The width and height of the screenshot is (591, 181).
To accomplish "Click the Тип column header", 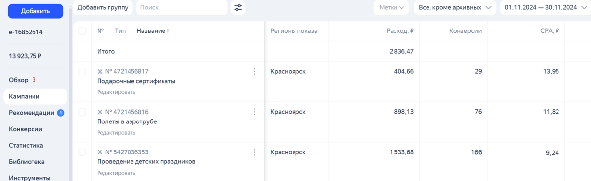I will click(x=120, y=31).
